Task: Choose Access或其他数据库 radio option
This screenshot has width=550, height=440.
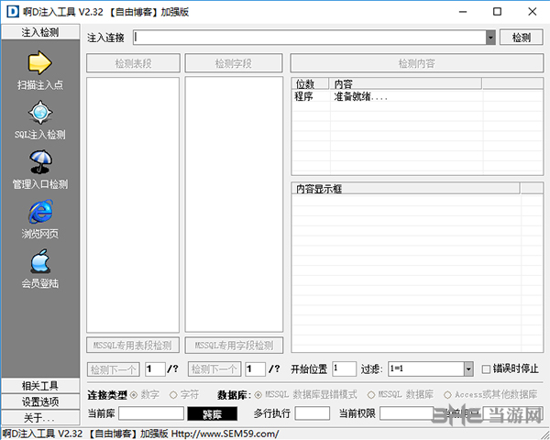Action: [x=447, y=395]
